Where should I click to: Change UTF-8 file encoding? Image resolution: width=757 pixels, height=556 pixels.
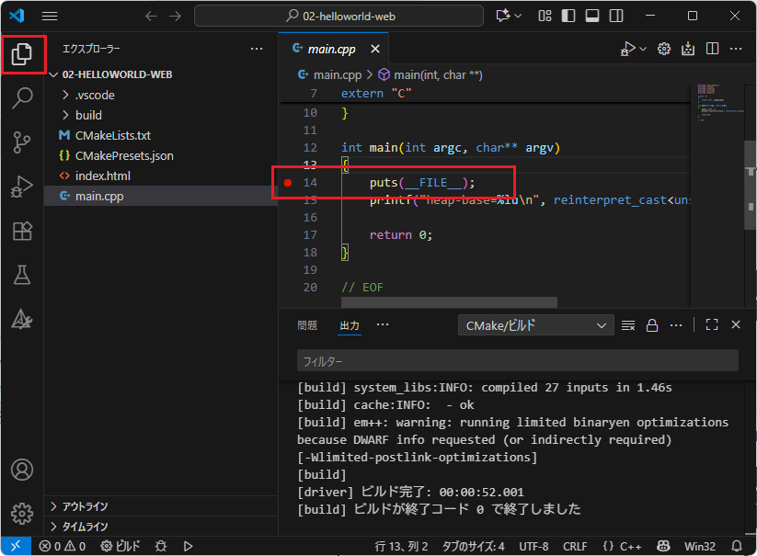tap(533, 547)
